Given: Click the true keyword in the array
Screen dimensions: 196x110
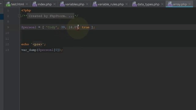Looking at the screenshot, I should 86,27.
